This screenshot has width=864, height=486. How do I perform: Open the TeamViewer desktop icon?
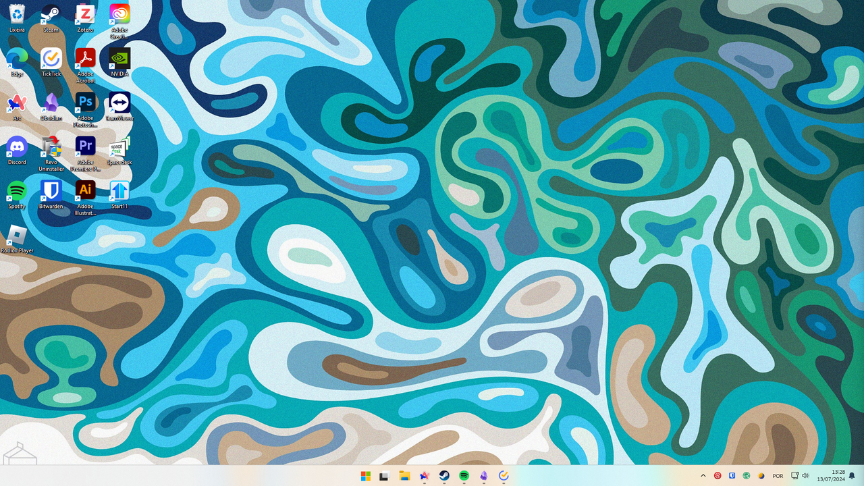tap(119, 103)
